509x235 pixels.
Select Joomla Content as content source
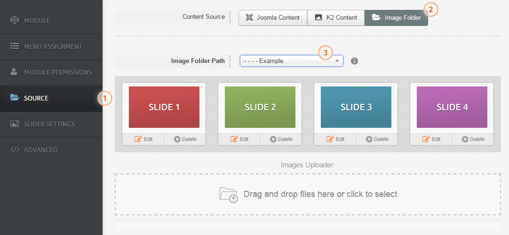273,18
